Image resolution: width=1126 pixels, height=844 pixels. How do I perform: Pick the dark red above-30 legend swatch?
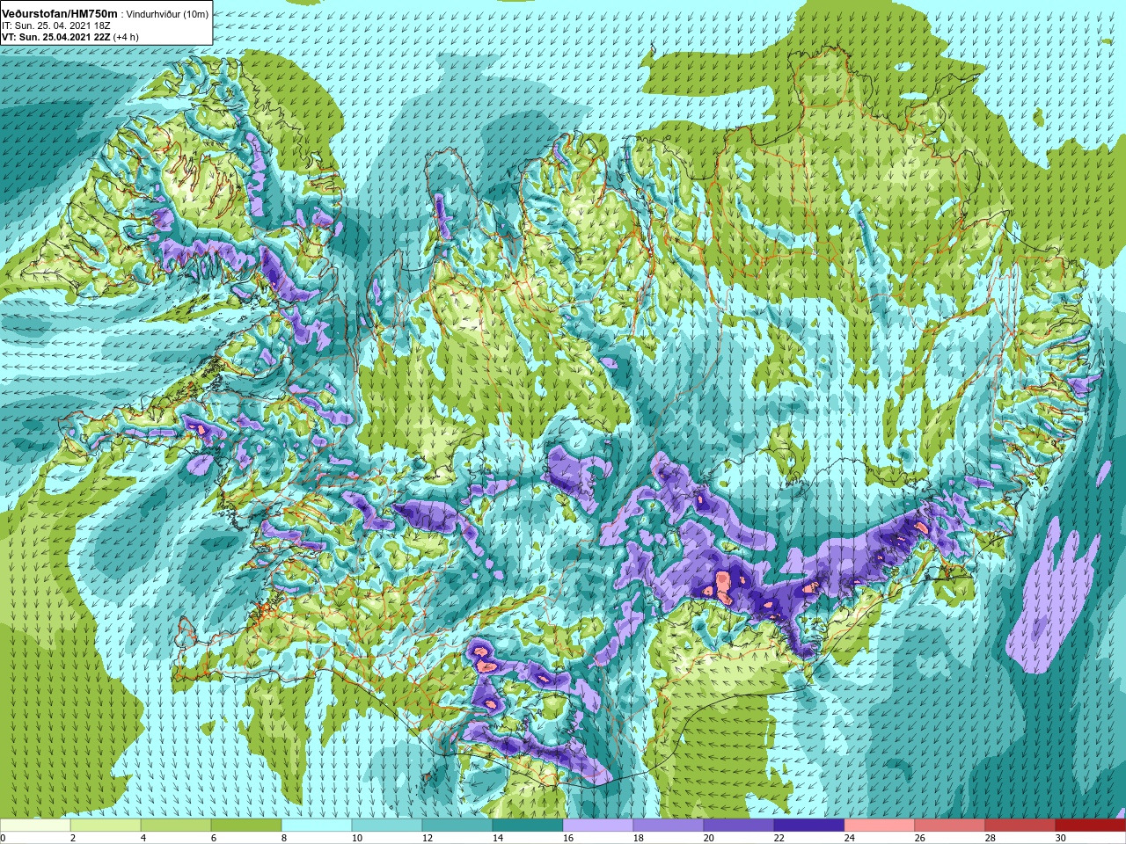1091,826
